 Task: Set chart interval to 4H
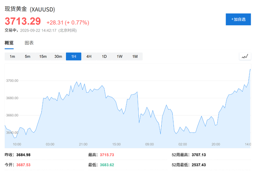click(x=89, y=57)
